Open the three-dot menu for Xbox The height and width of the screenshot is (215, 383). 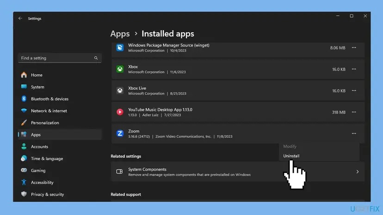click(354, 69)
